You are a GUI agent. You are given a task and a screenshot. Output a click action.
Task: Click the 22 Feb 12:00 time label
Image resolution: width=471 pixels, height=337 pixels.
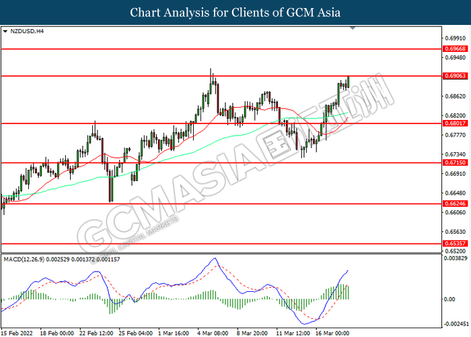pos(96,333)
